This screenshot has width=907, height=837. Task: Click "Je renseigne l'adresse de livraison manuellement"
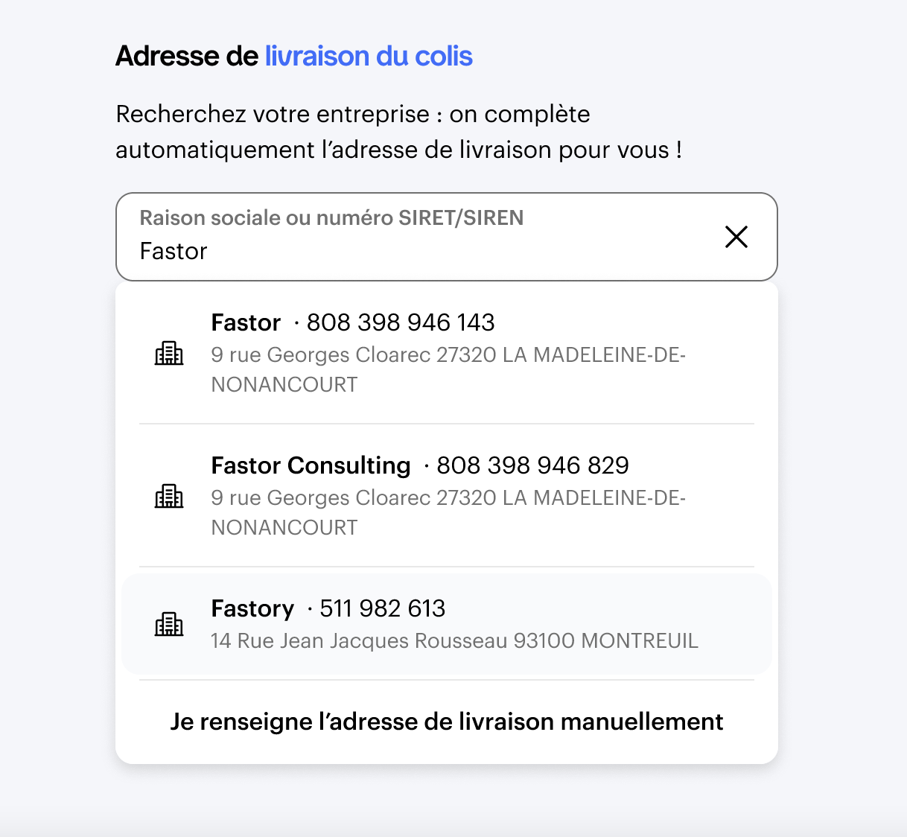pyautogui.click(x=447, y=722)
